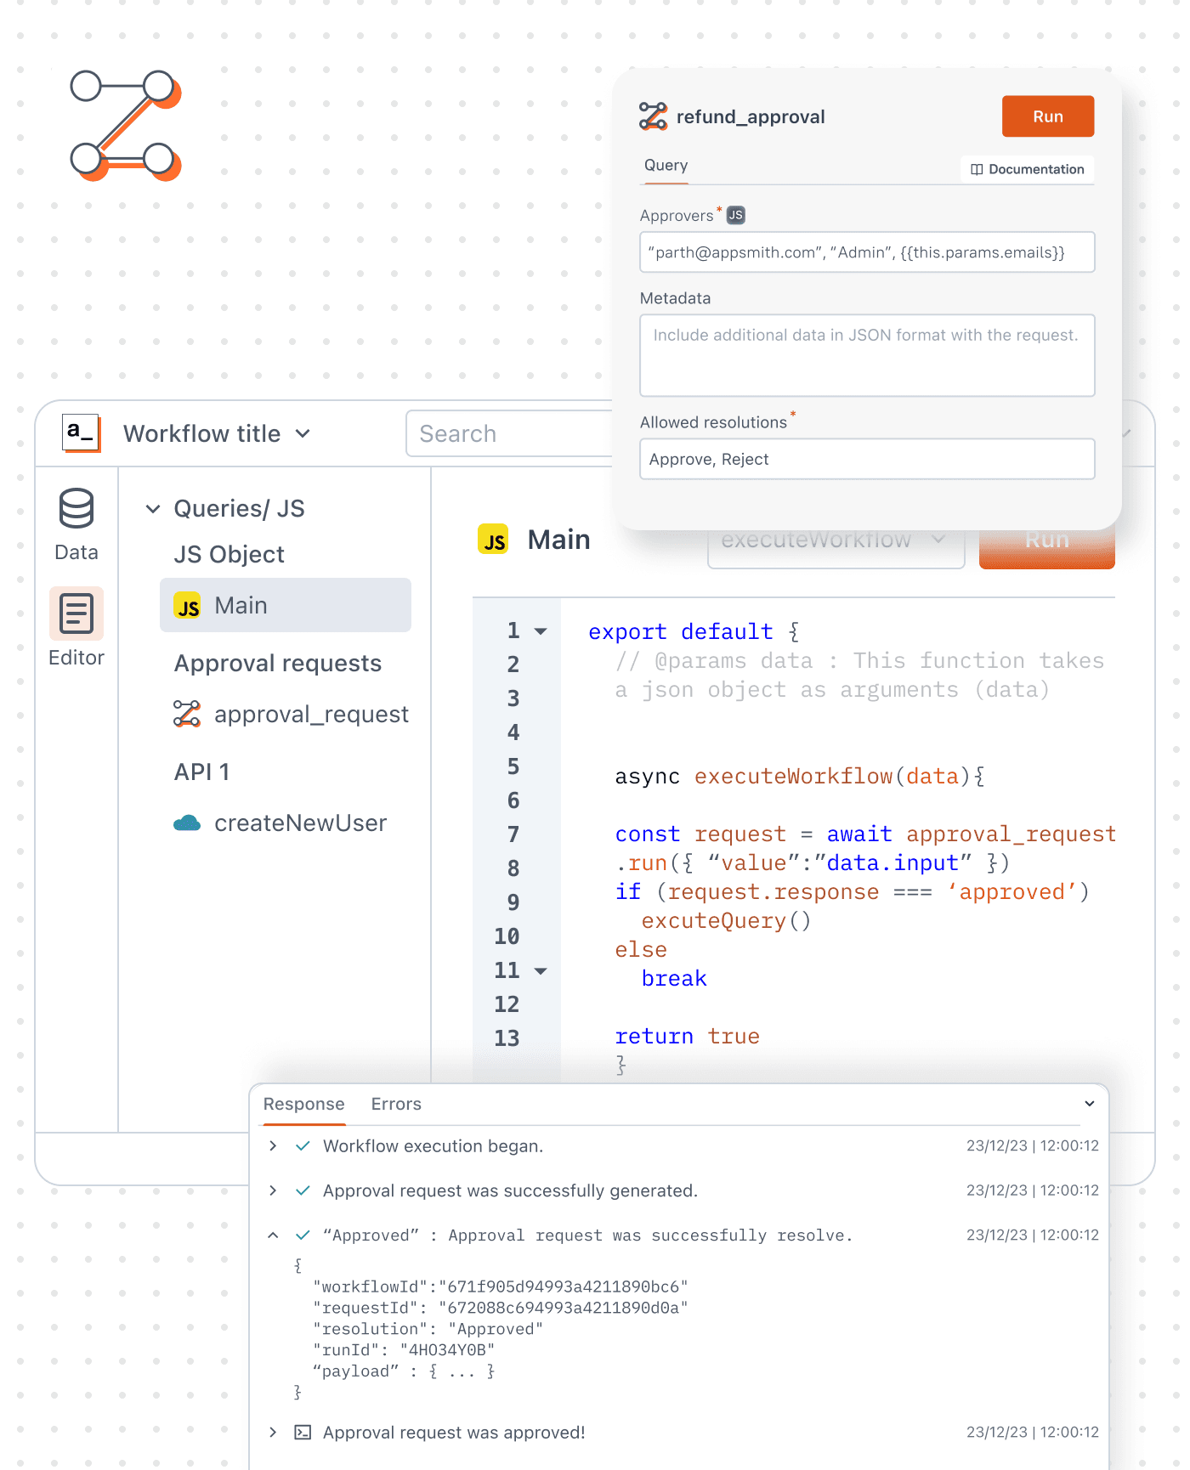Fold code at line 1 arrow
This screenshot has width=1190, height=1470.
pyautogui.click(x=541, y=631)
